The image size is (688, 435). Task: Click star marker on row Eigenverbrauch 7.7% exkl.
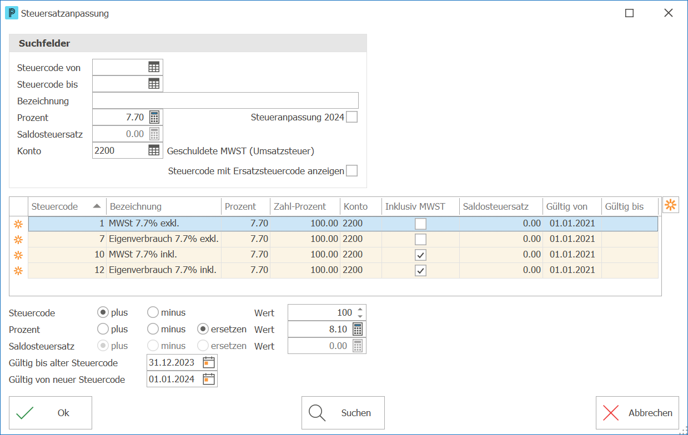[18, 240]
